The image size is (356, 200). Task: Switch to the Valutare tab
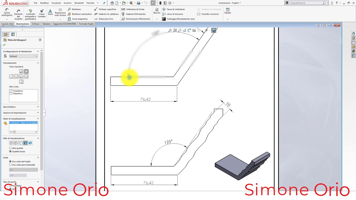point(46,24)
